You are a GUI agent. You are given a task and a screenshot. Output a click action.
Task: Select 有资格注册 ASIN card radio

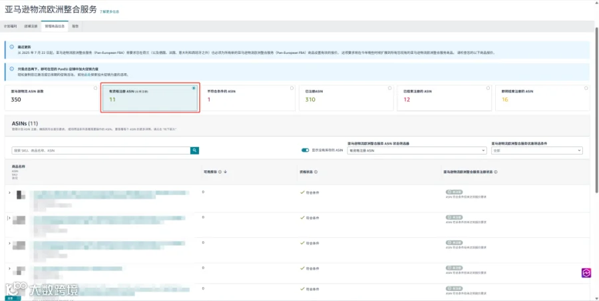[x=194, y=88]
